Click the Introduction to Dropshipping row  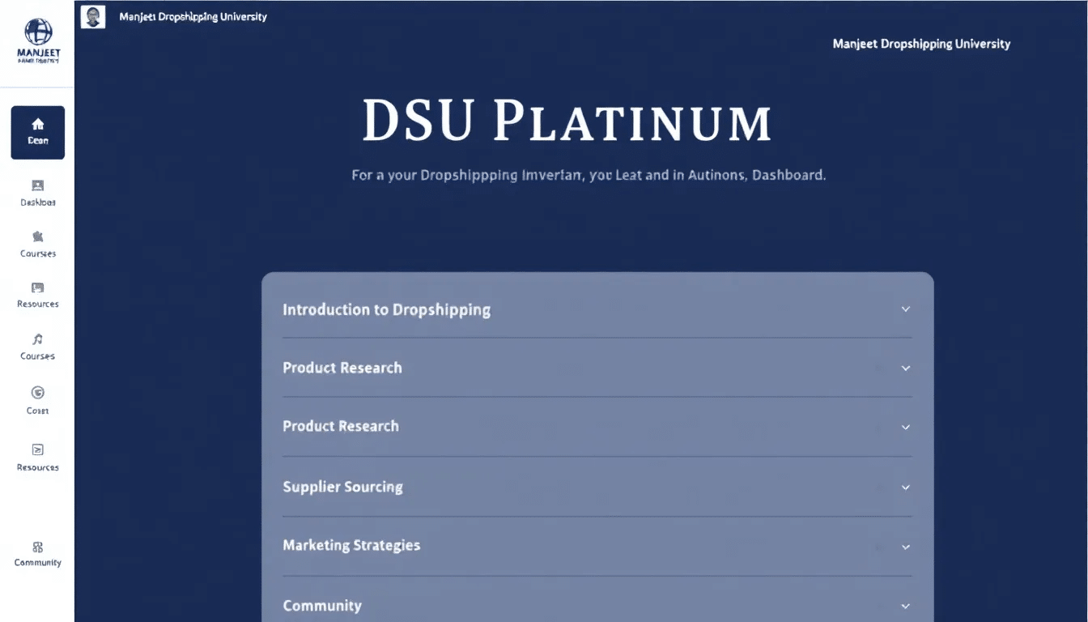386,309
